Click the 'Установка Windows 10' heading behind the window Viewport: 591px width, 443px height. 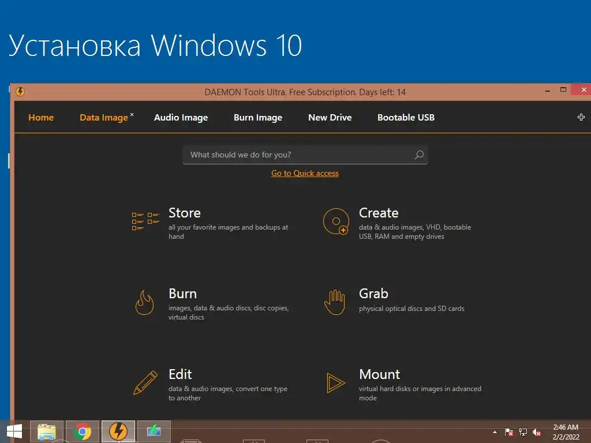click(x=155, y=46)
